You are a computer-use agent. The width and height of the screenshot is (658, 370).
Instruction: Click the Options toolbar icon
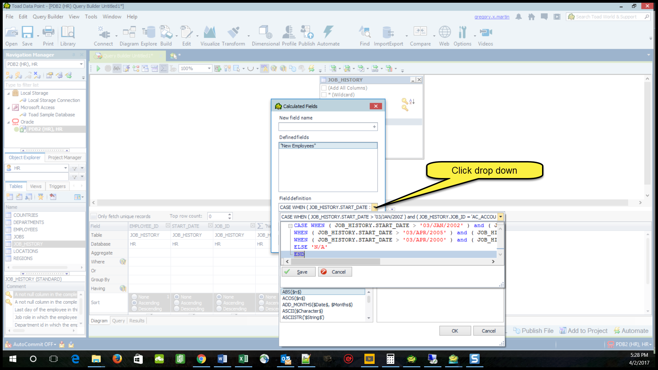click(462, 36)
